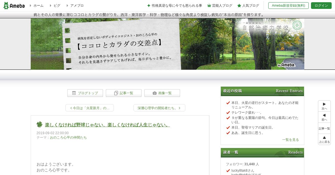Click the 最近の投稿 Recent Entries header
This screenshot has width=335, height=175.
tap(262, 91)
